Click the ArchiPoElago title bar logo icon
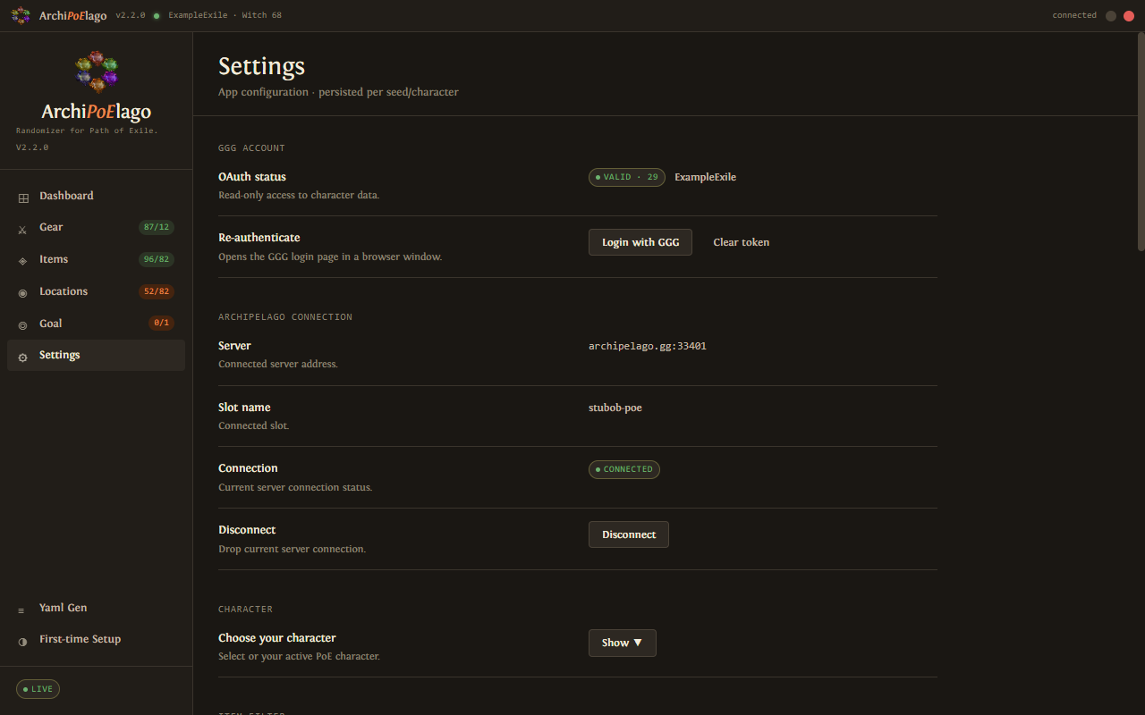 [x=21, y=15]
